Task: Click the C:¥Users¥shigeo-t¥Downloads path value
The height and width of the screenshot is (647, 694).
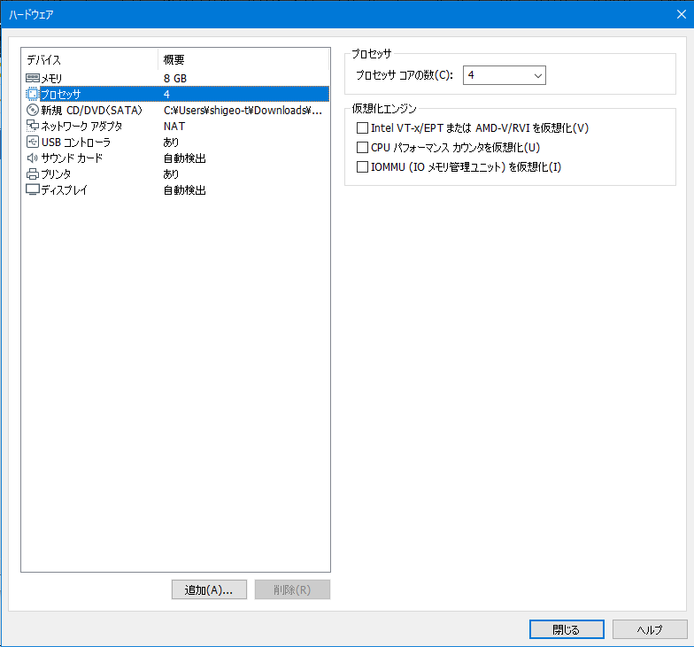Action: click(x=243, y=110)
